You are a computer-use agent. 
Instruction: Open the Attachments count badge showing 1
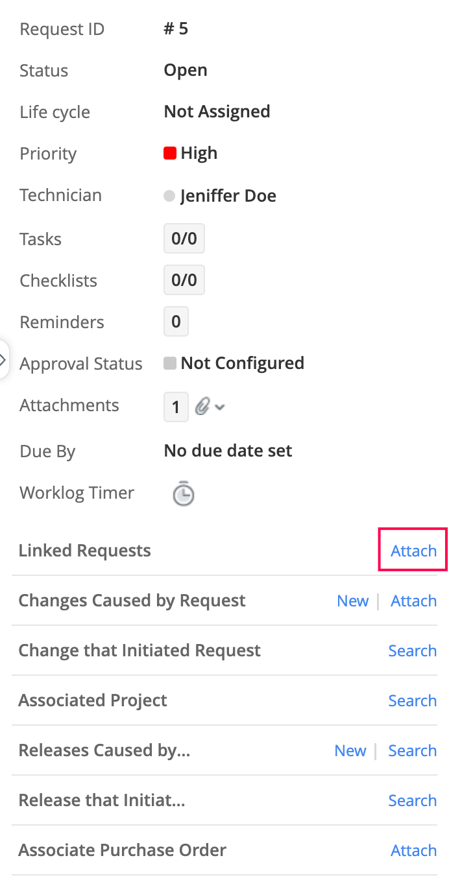(176, 407)
